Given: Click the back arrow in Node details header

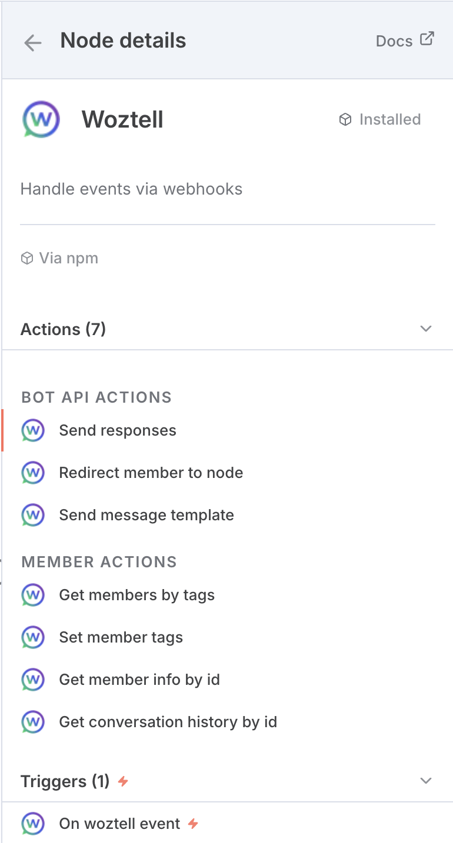Looking at the screenshot, I should [32, 42].
